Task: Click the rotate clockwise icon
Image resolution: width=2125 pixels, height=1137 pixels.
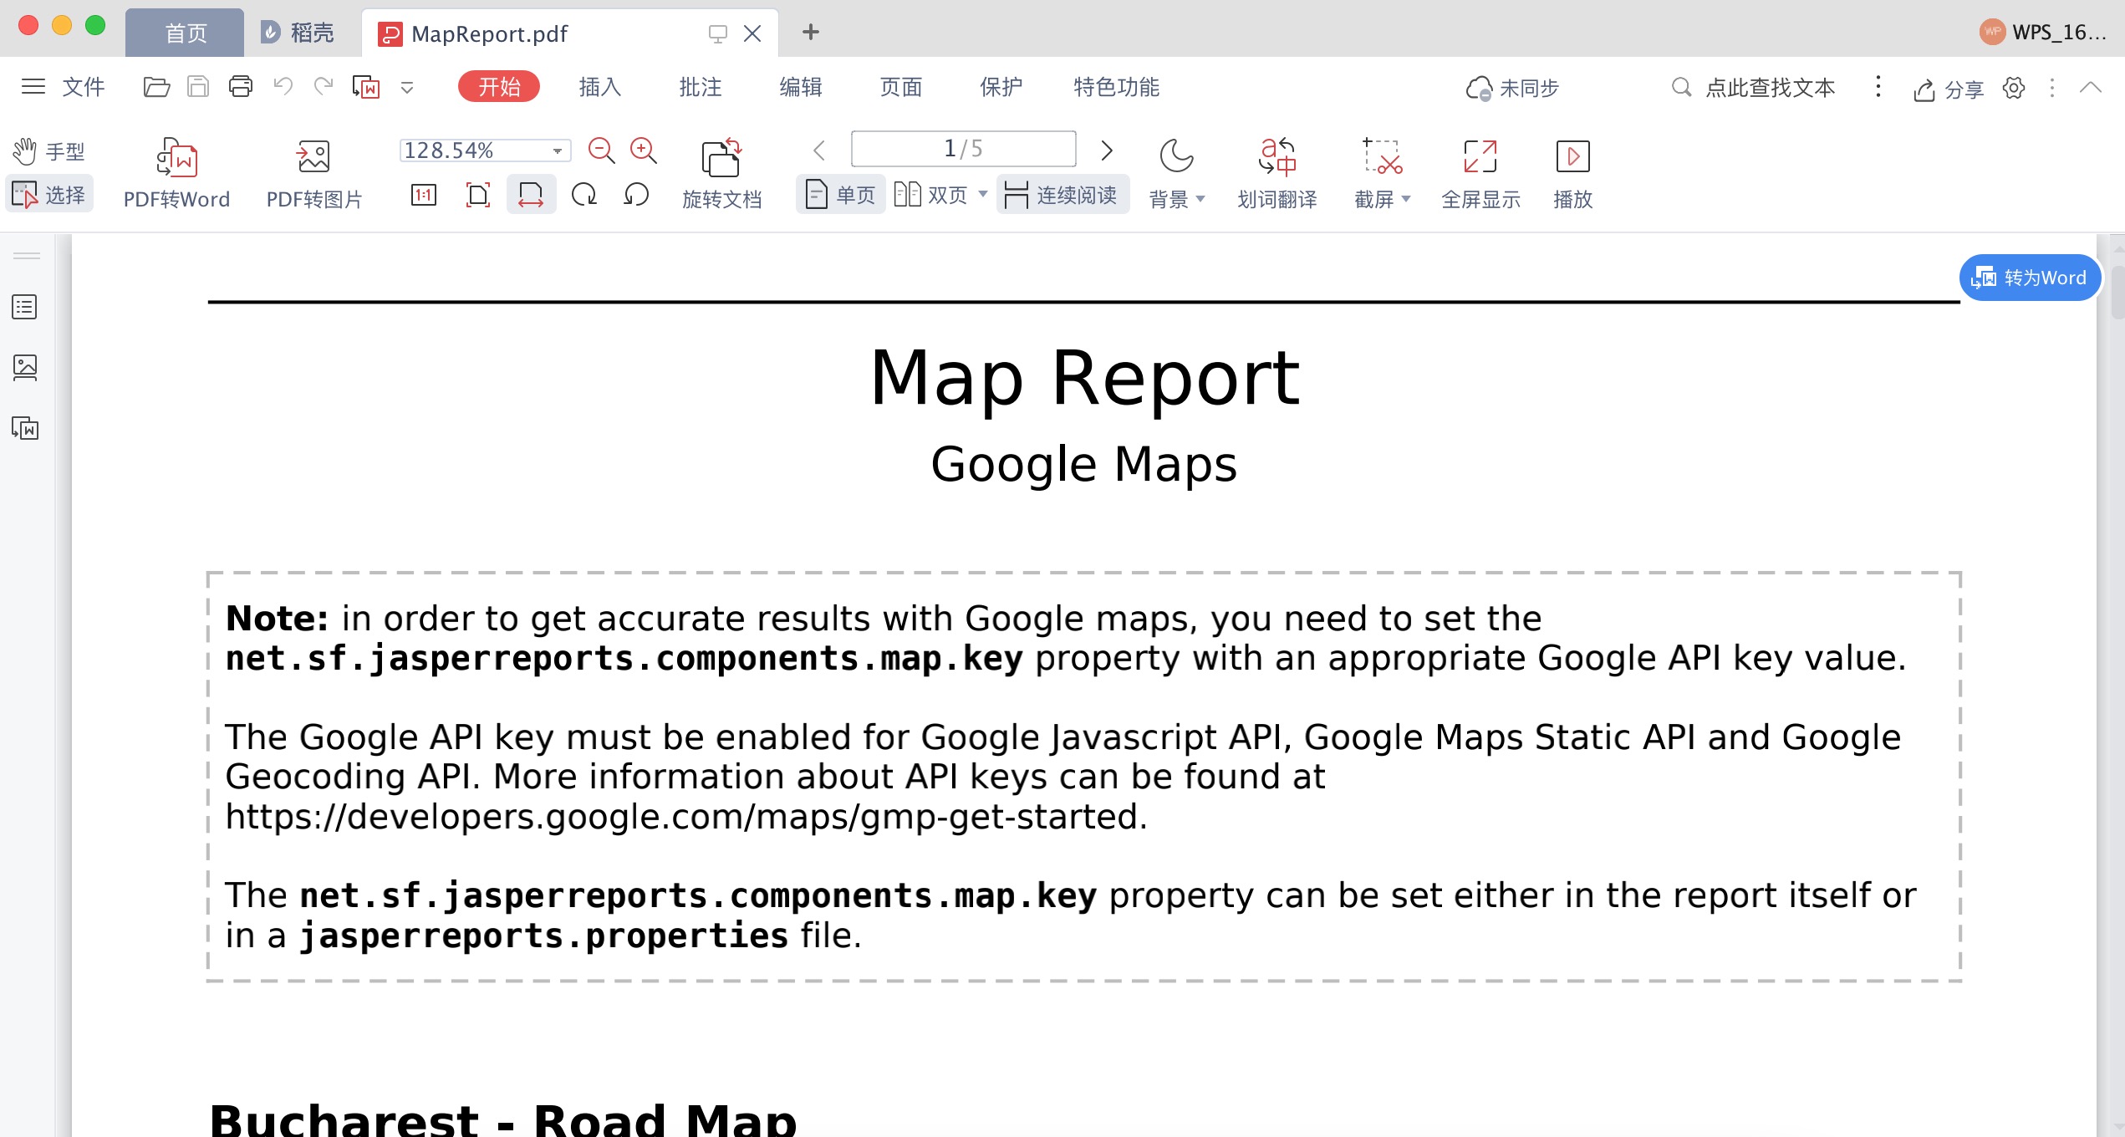Action: tap(584, 195)
